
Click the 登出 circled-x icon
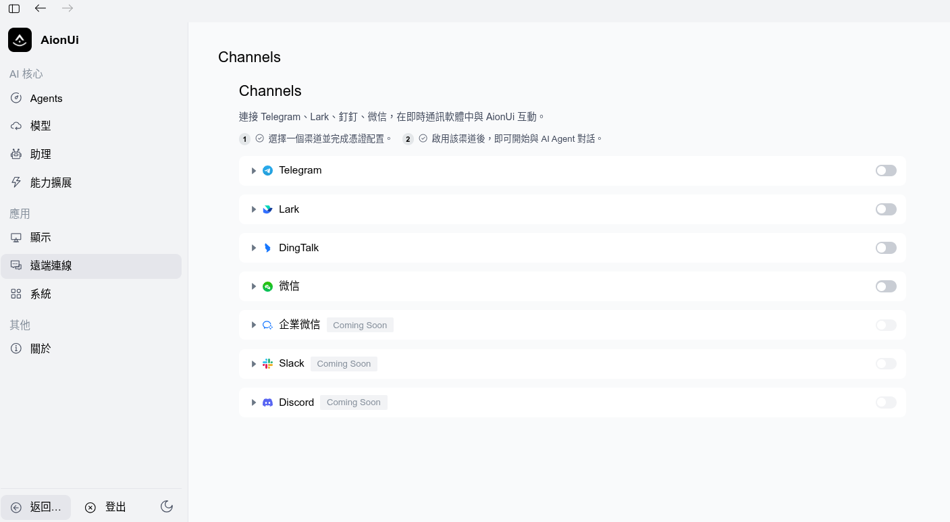(90, 507)
